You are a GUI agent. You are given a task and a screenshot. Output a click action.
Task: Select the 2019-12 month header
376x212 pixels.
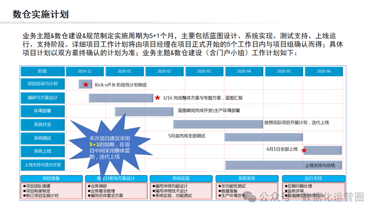[x=85, y=71]
